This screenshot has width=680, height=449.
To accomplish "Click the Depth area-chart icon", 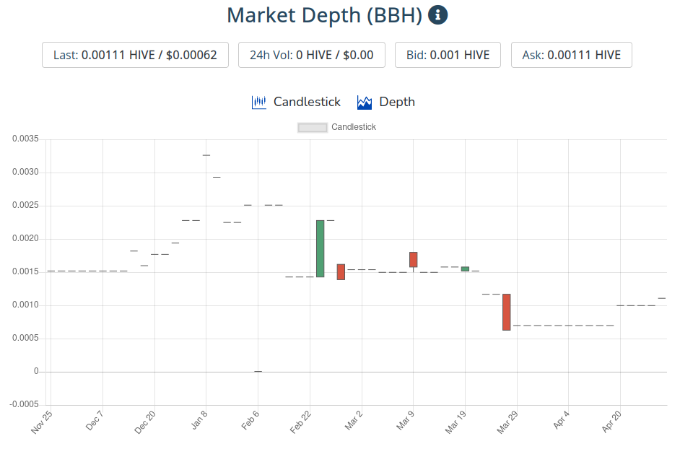I will click(365, 103).
